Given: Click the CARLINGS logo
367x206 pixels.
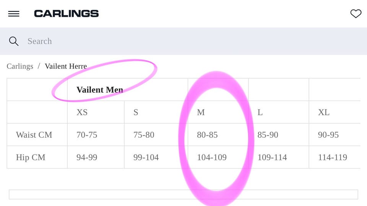Looking at the screenshot, I should pos(66,14).
